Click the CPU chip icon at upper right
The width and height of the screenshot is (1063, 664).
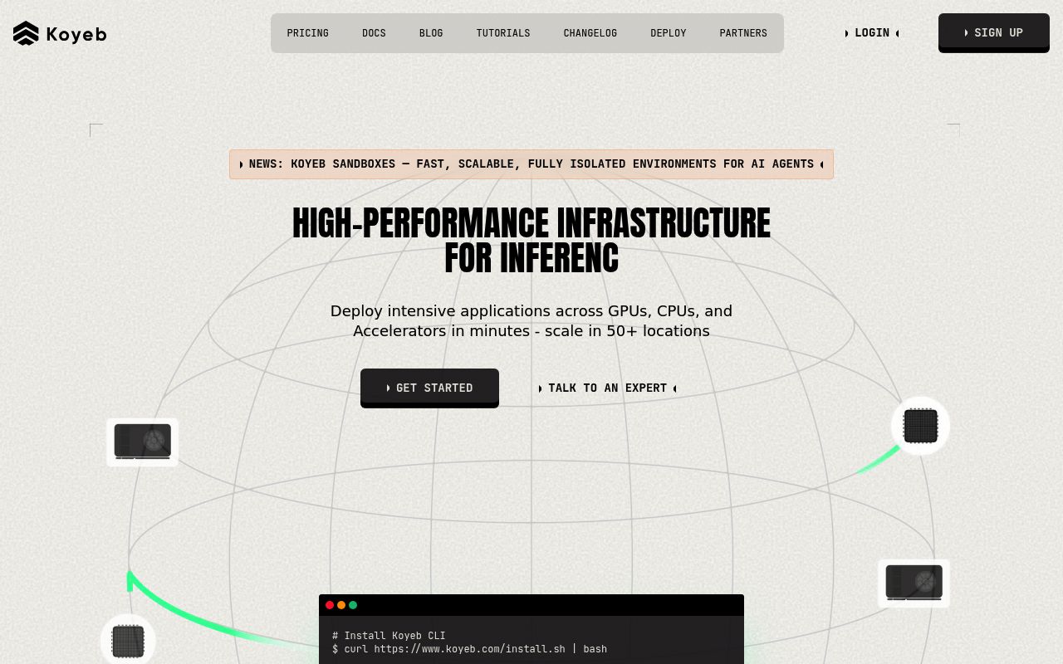(920, 426)
